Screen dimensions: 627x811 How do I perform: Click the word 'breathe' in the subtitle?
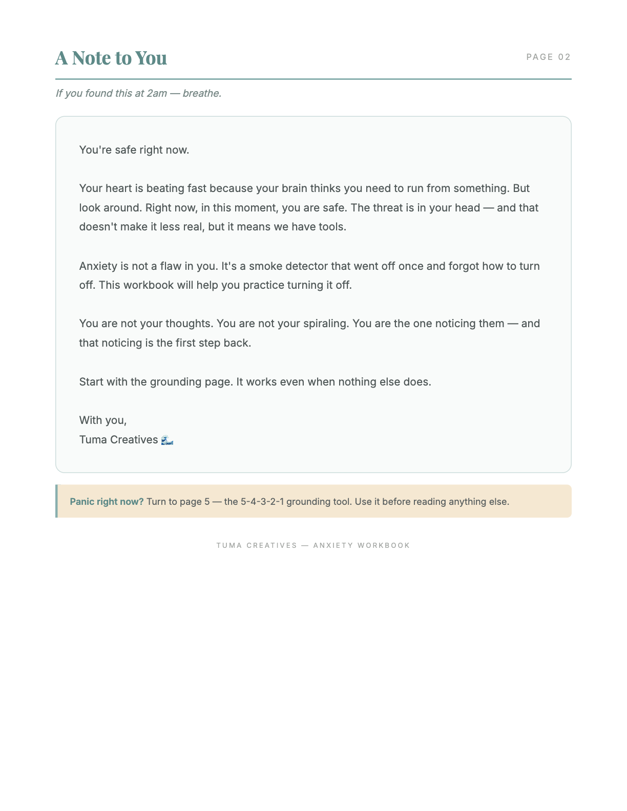pos(201,93)
